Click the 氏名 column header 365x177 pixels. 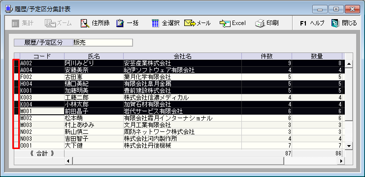pos(94,56)
